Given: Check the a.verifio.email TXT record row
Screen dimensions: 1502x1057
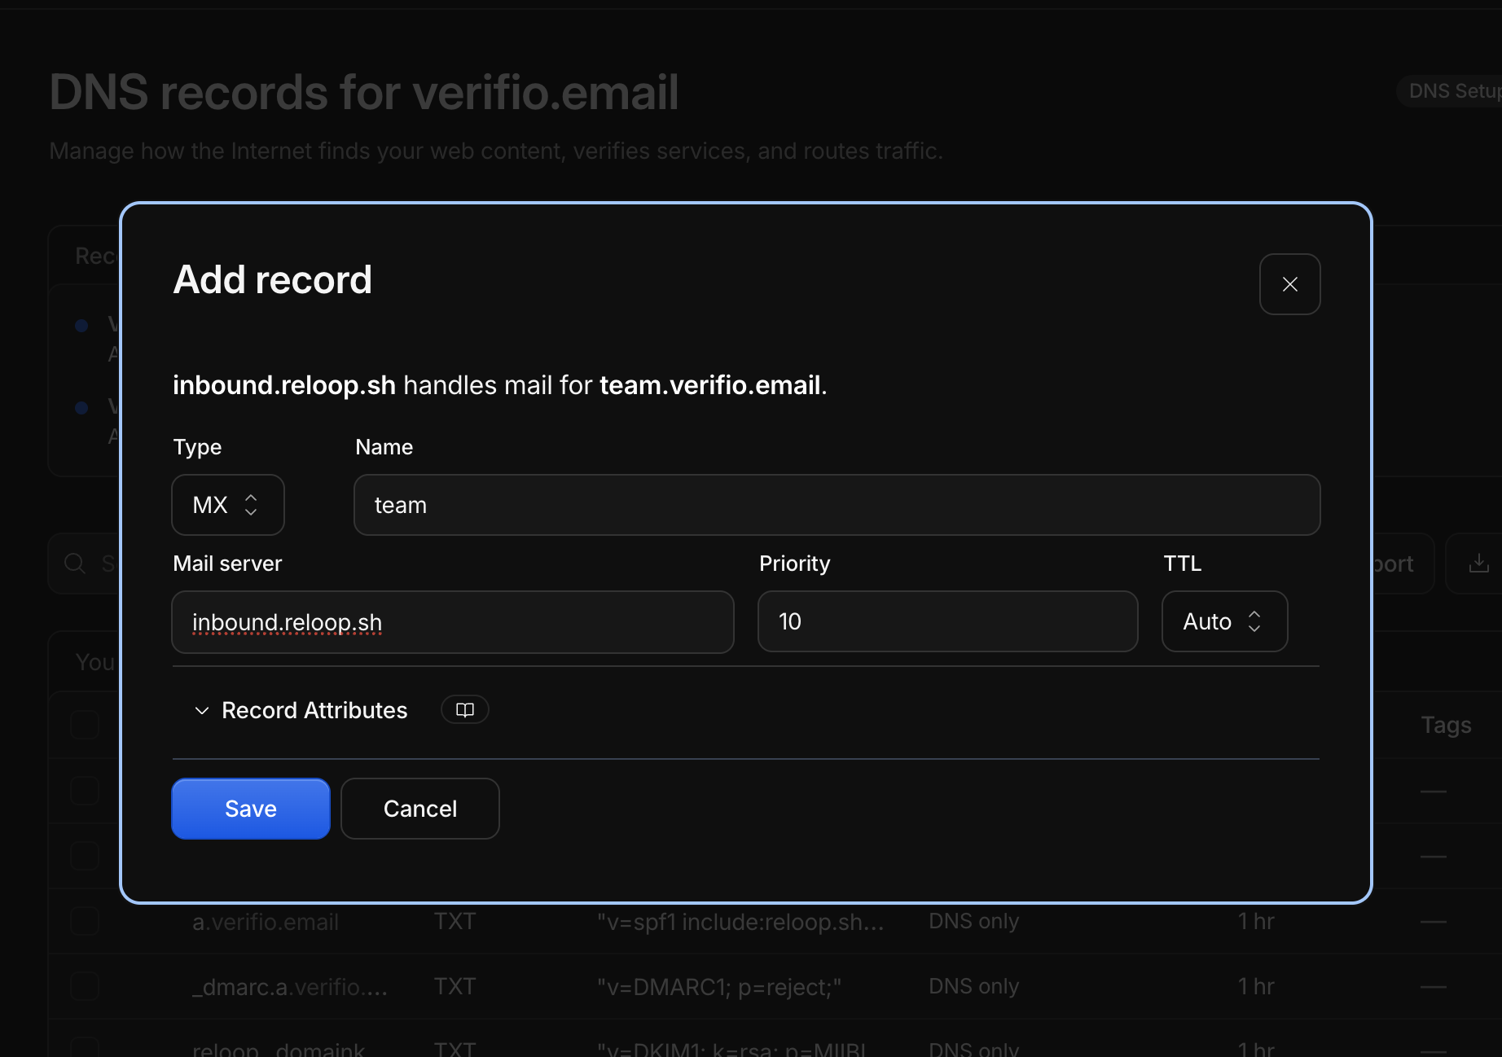Looking at the screenshot, I should (85, 921).
